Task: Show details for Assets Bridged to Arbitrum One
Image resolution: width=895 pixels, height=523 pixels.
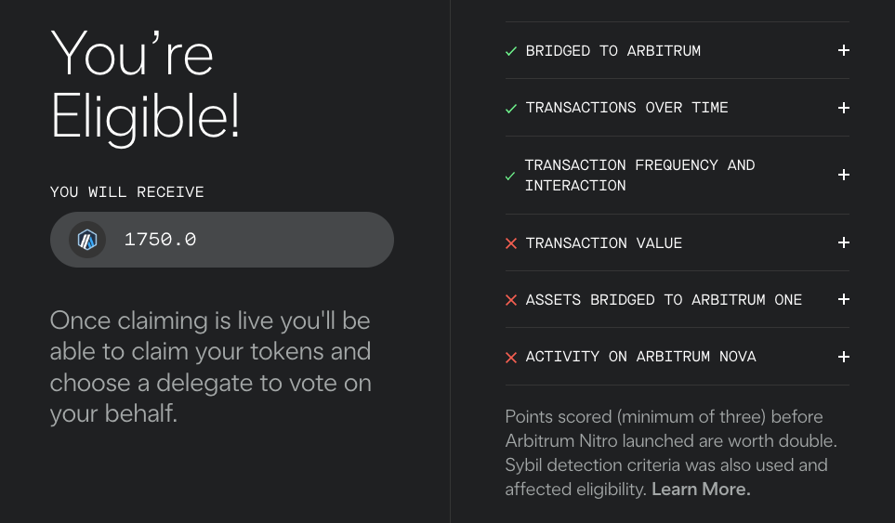Action: click(843, 299)
